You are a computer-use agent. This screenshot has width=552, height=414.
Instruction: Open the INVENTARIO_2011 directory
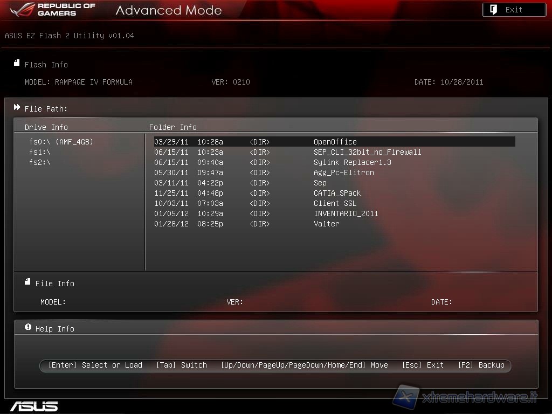pos(346,213)
